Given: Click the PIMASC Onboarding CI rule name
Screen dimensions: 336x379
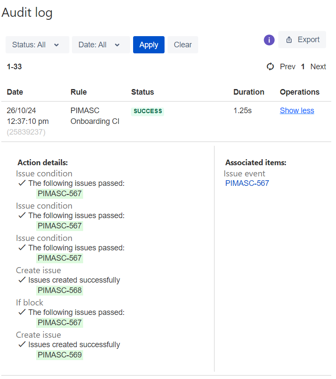Looking at the screenshot, I should click(x=95, y=116).
